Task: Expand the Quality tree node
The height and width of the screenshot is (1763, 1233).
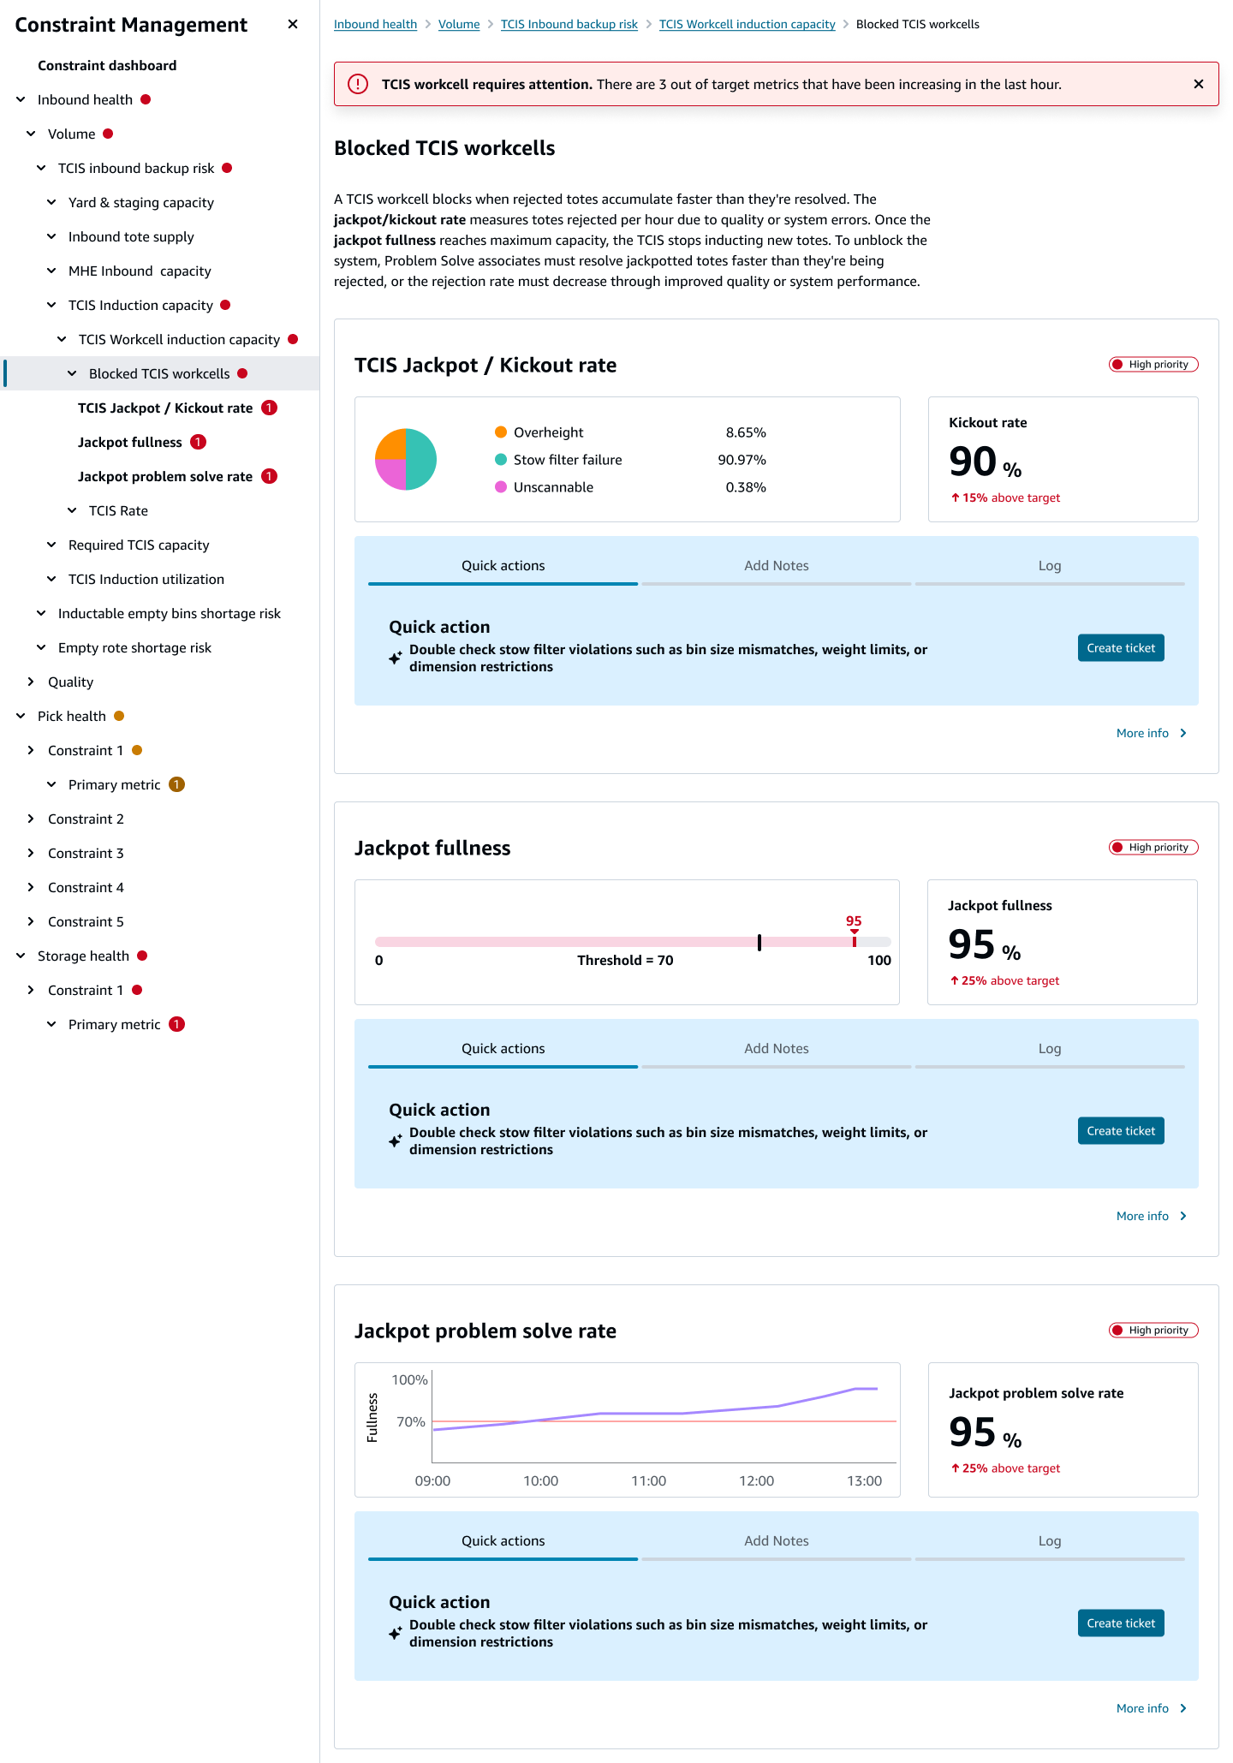Action: (31, 682)
